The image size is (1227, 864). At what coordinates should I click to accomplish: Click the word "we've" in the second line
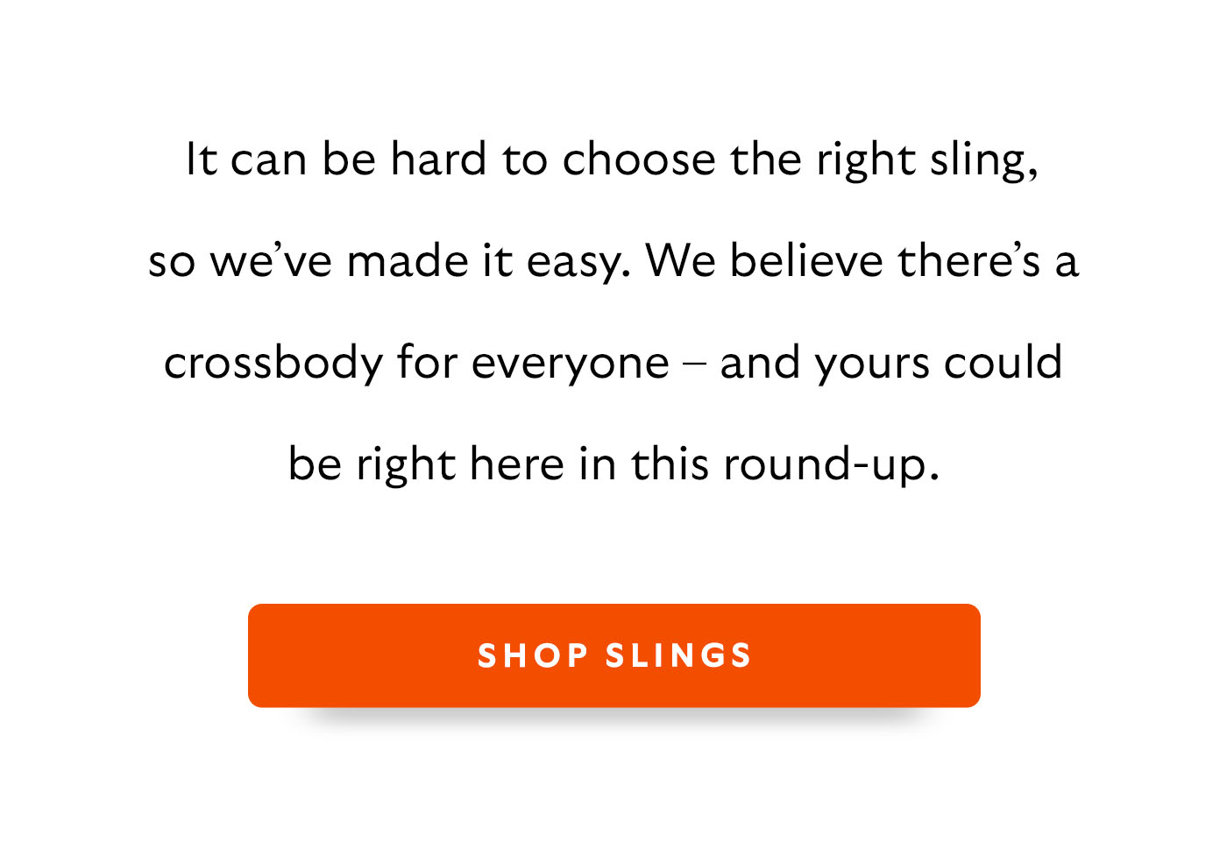click(271, 261)
